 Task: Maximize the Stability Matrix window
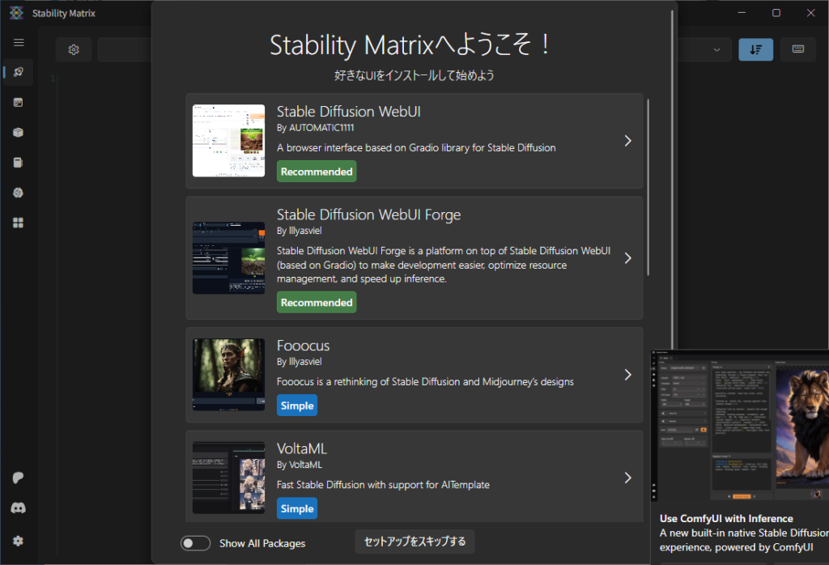(776, 13)
